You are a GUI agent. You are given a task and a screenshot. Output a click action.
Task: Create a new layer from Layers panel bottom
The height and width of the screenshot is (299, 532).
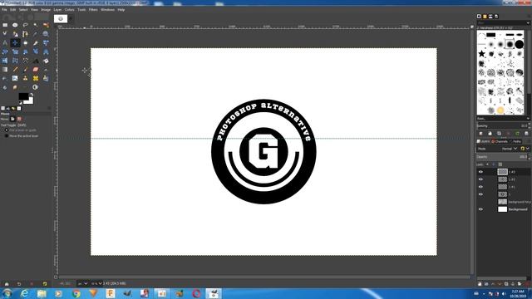pyautogui.click(x=480, y=284)
